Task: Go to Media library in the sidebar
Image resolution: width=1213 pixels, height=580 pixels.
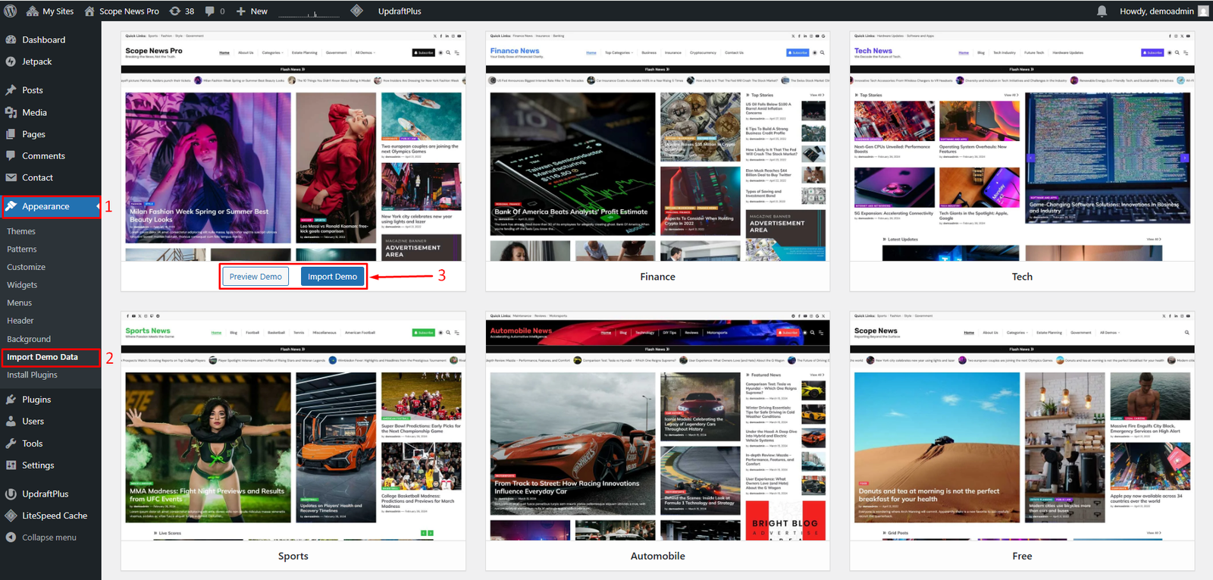Action: [34, 112]
